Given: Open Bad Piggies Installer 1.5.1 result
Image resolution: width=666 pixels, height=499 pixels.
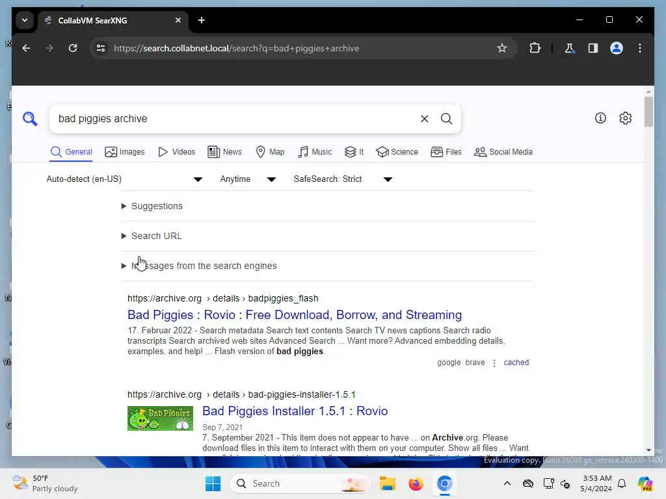Looking at the screenshot, I should point(295,411).
